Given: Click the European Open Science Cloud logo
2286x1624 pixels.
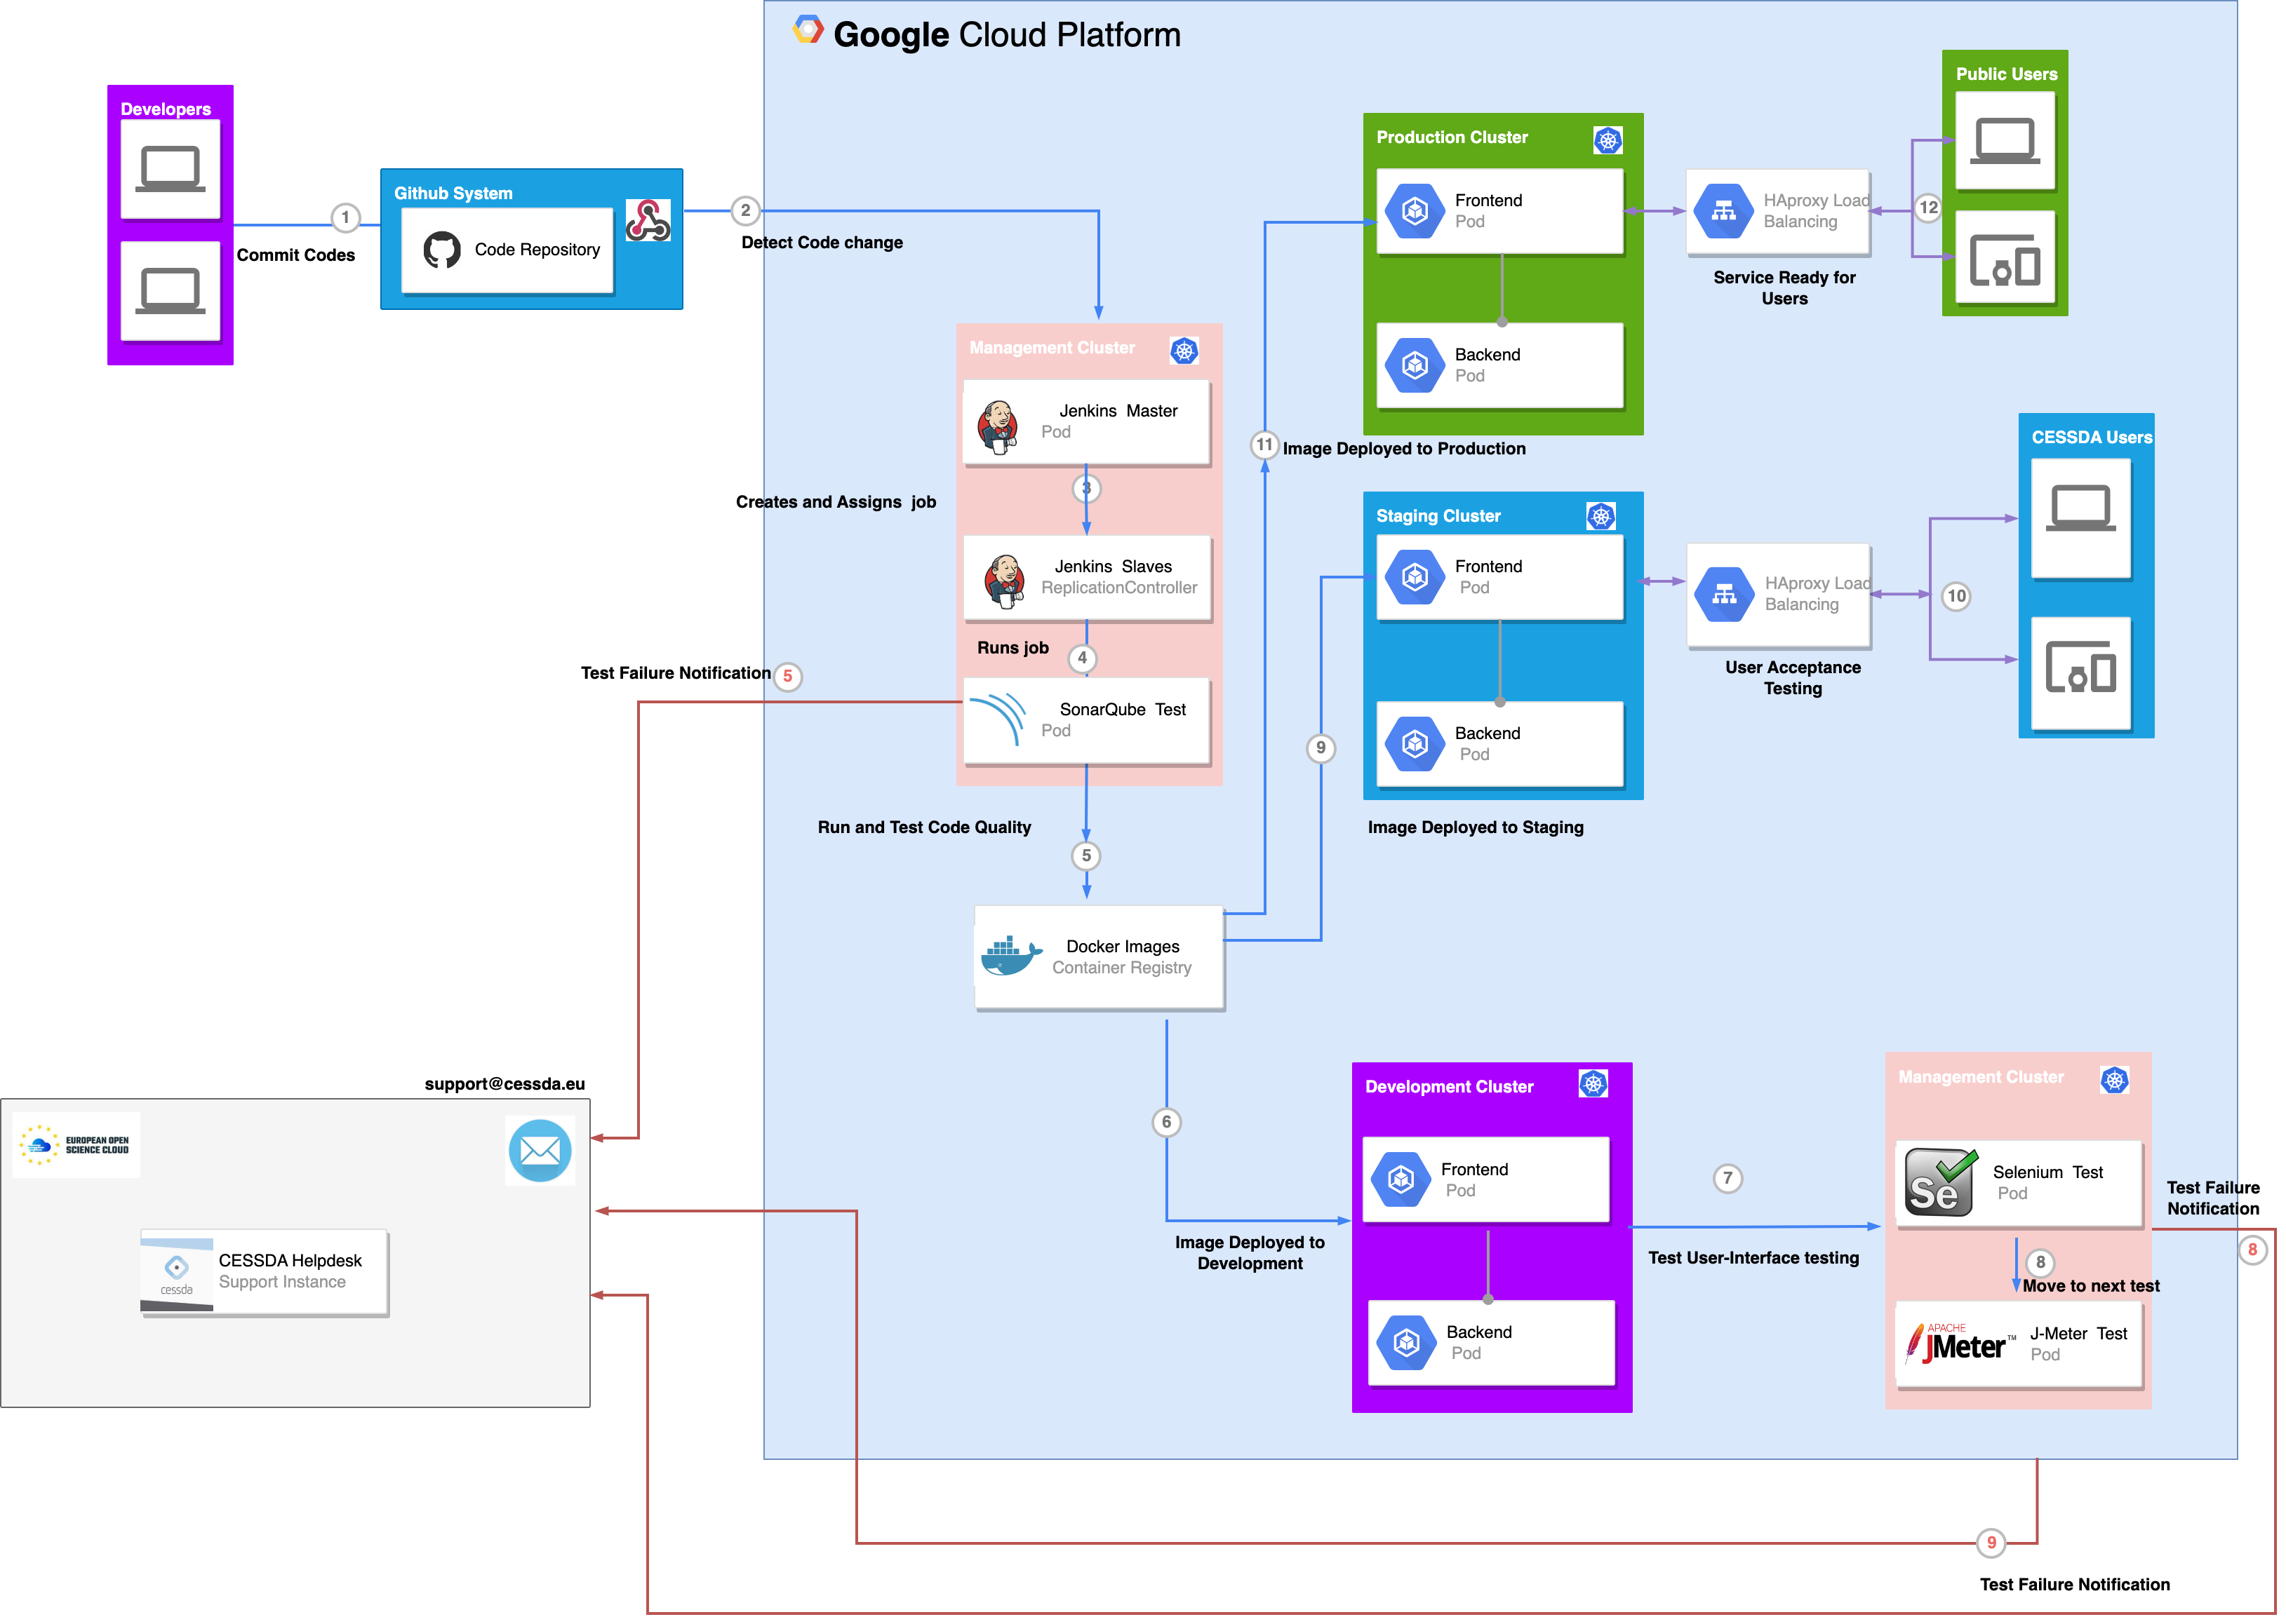Looking at the screenshot, I should pos(77,1145).
